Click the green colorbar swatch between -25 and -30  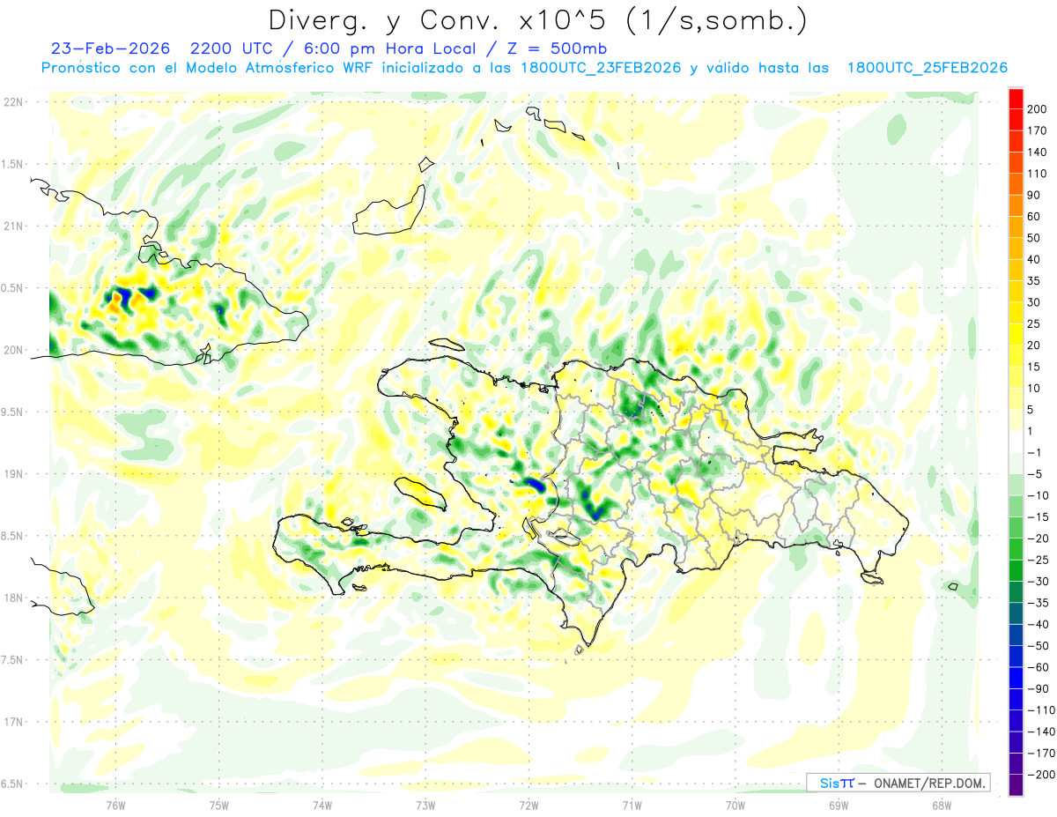pyautogui.click(x=1016, y=570)
